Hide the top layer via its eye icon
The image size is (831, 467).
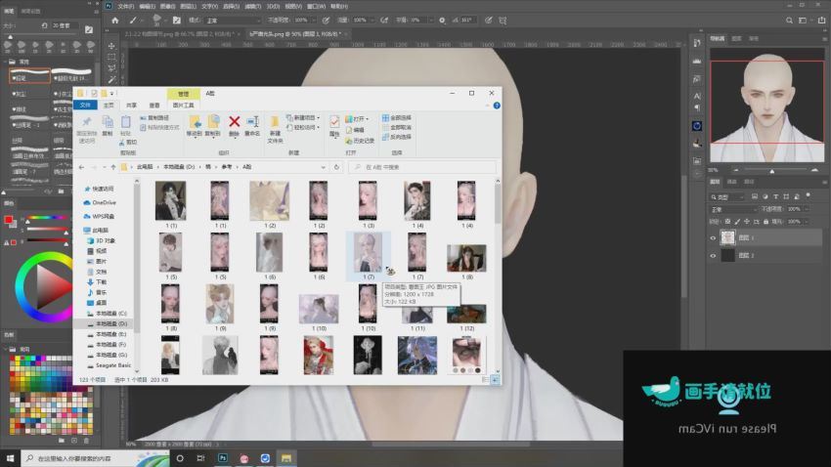point(713,238)
